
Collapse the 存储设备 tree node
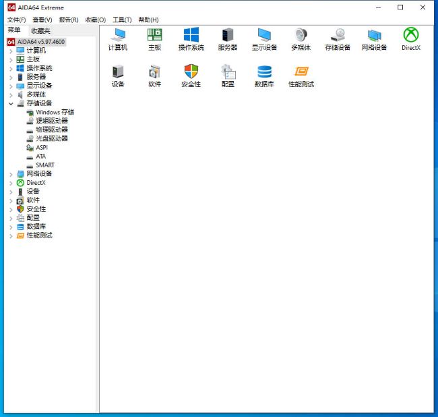click(11, 104)
